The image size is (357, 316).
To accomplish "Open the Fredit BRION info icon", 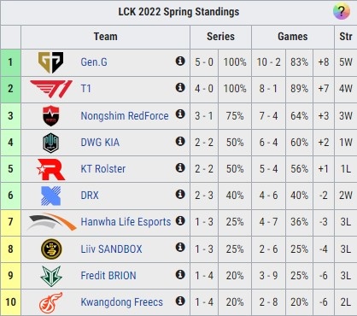I will [180, 274].
